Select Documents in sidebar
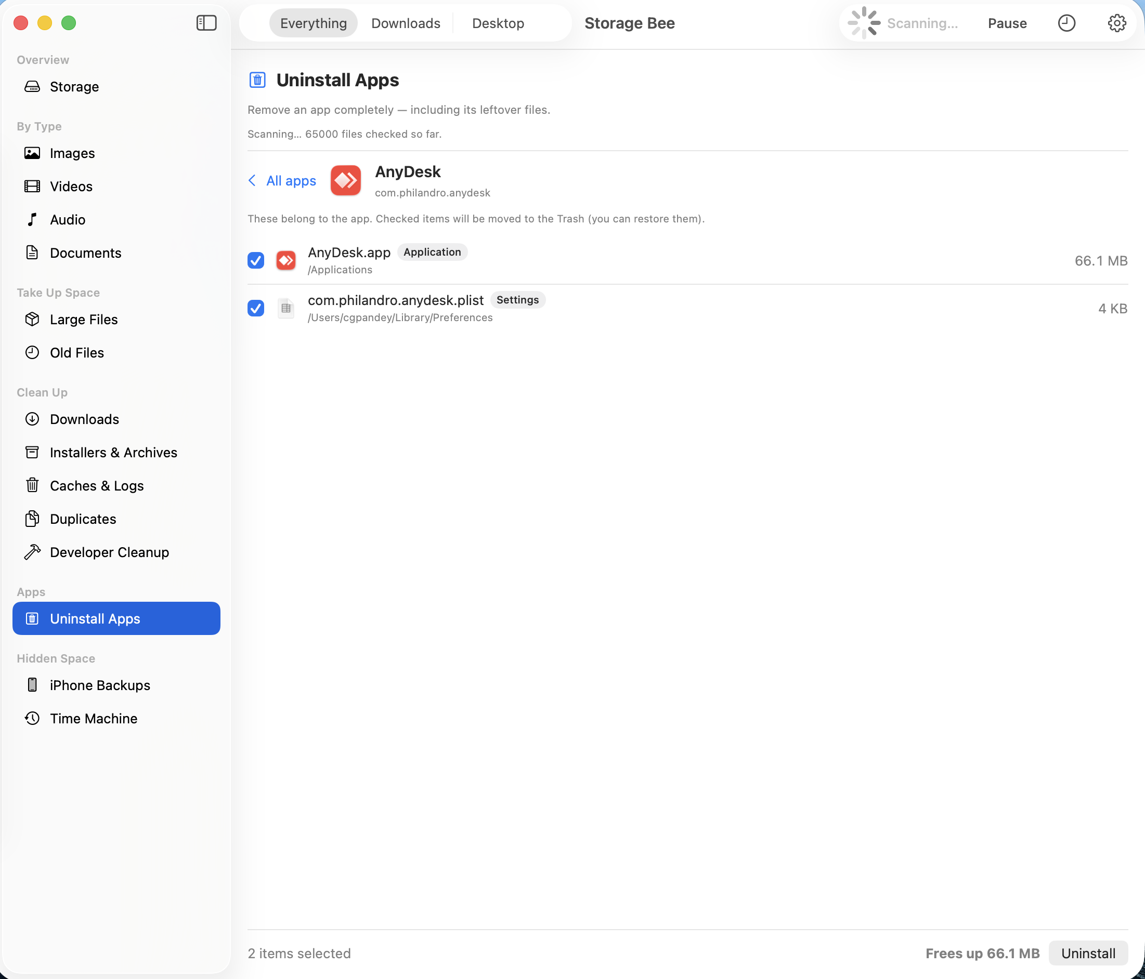The width and height of the screenshot is (1145, 979). [x=116, y=253]
